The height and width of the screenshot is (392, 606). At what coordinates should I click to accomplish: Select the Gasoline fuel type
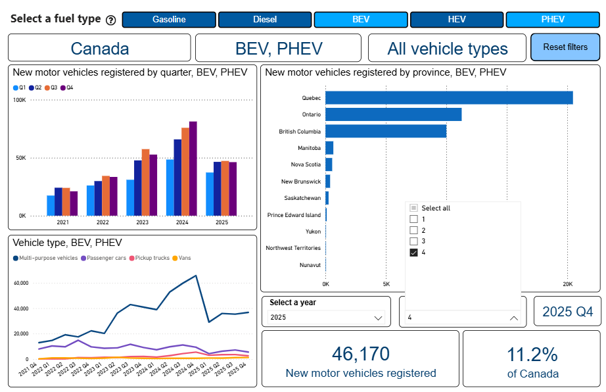click(x=169, y=20)
